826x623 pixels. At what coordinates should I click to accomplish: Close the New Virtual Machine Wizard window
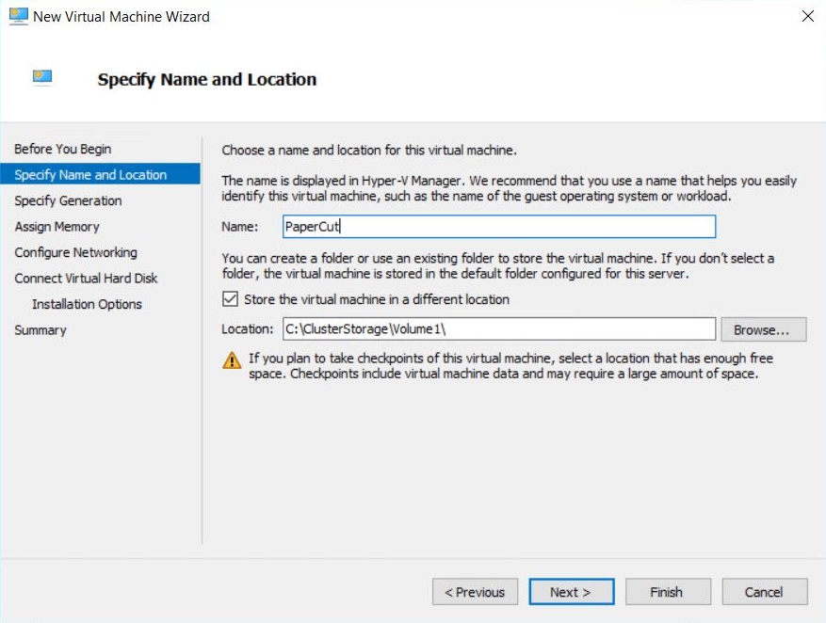(x=807, y=16)
